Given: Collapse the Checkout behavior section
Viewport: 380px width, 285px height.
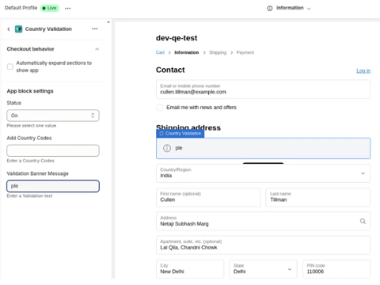Looking at the screenshot, I should click(x=97, y=49).
